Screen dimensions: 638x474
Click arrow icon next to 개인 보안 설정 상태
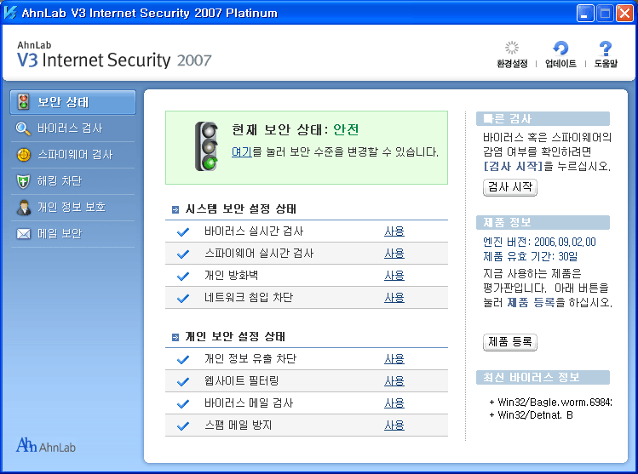175,337
